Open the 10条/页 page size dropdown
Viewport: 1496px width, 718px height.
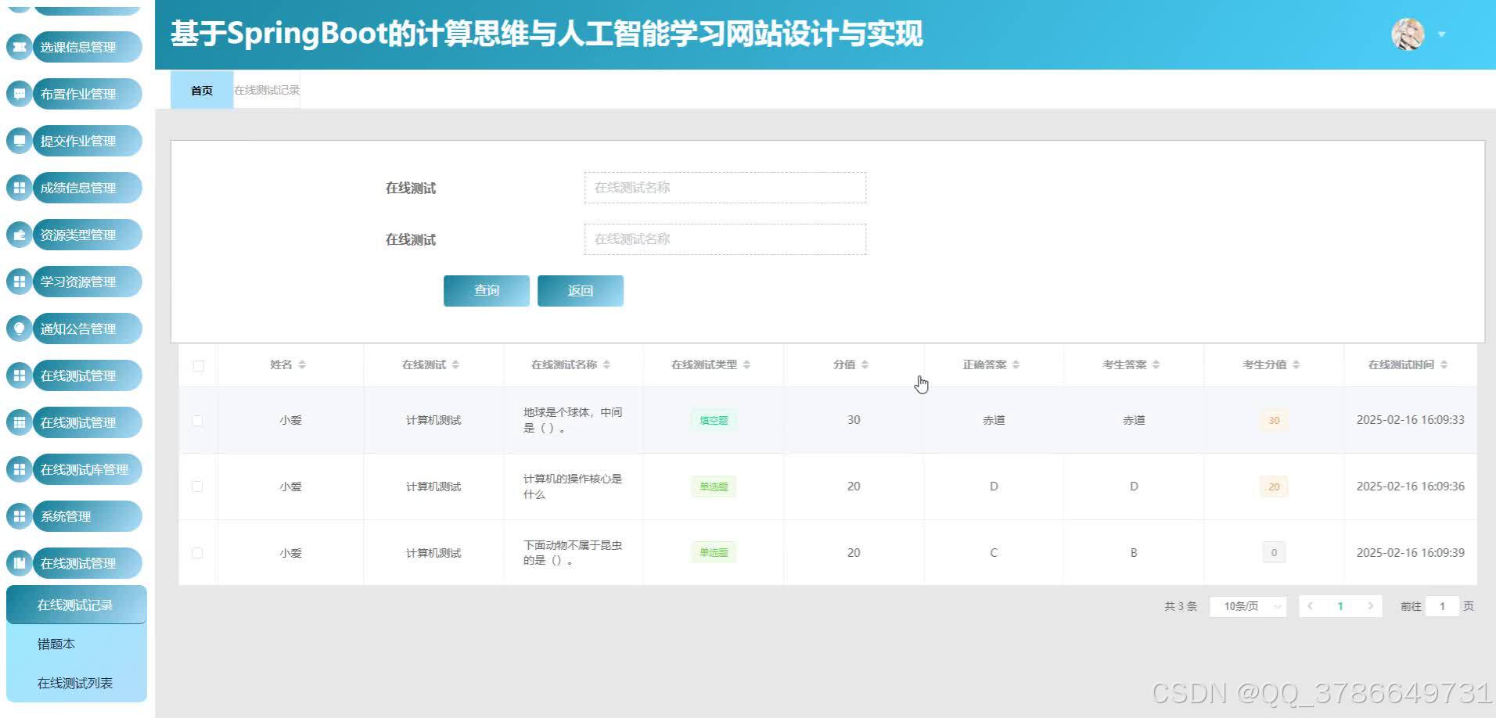pyautogui.click(x=1248, y=606)
